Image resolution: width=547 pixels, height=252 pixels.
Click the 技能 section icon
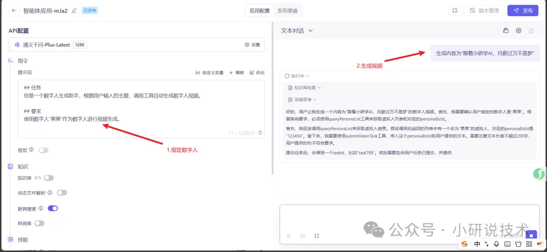coord(11,239)
